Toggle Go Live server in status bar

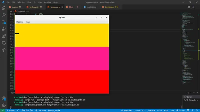coord(181,110)
